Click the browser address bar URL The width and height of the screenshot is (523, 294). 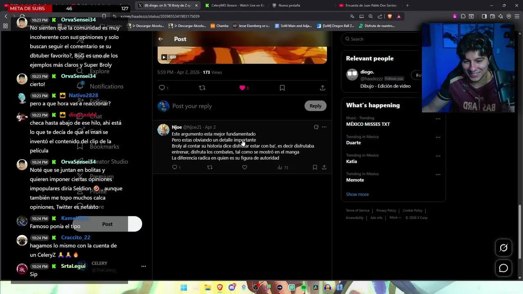point(160,16)
